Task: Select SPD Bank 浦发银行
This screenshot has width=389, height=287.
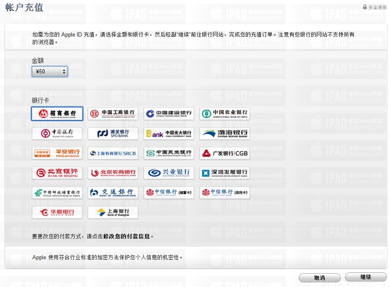Action: click(113, 133)
